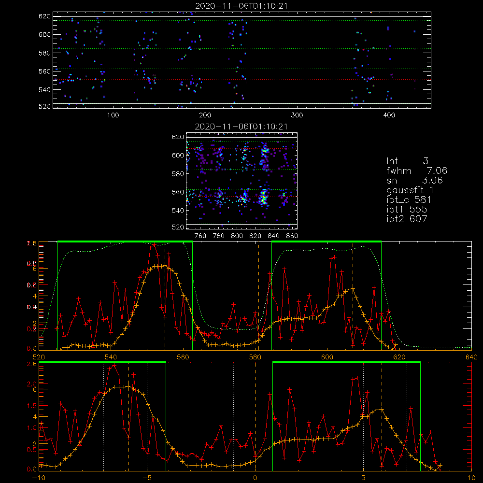Click x-axis label 800 on middle image

237,236
